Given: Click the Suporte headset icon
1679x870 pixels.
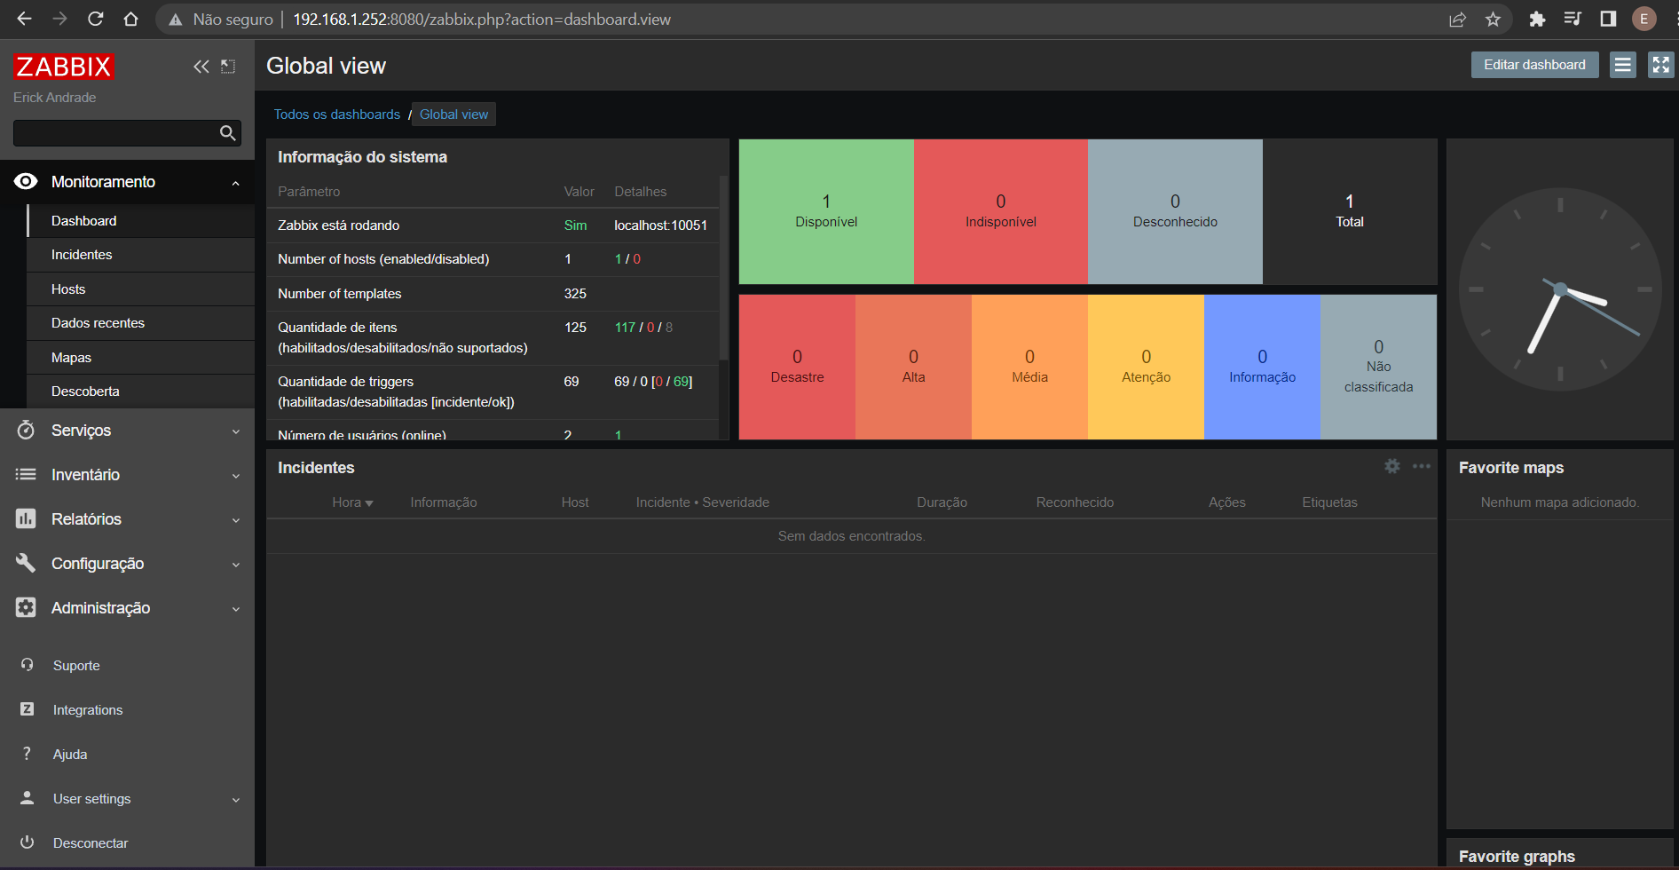Looking at the screenshot, I should [x=28, y=665].
